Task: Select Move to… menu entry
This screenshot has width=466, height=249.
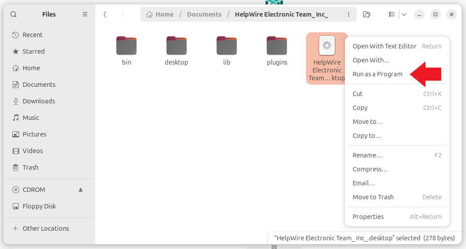Action: [397, 122]
